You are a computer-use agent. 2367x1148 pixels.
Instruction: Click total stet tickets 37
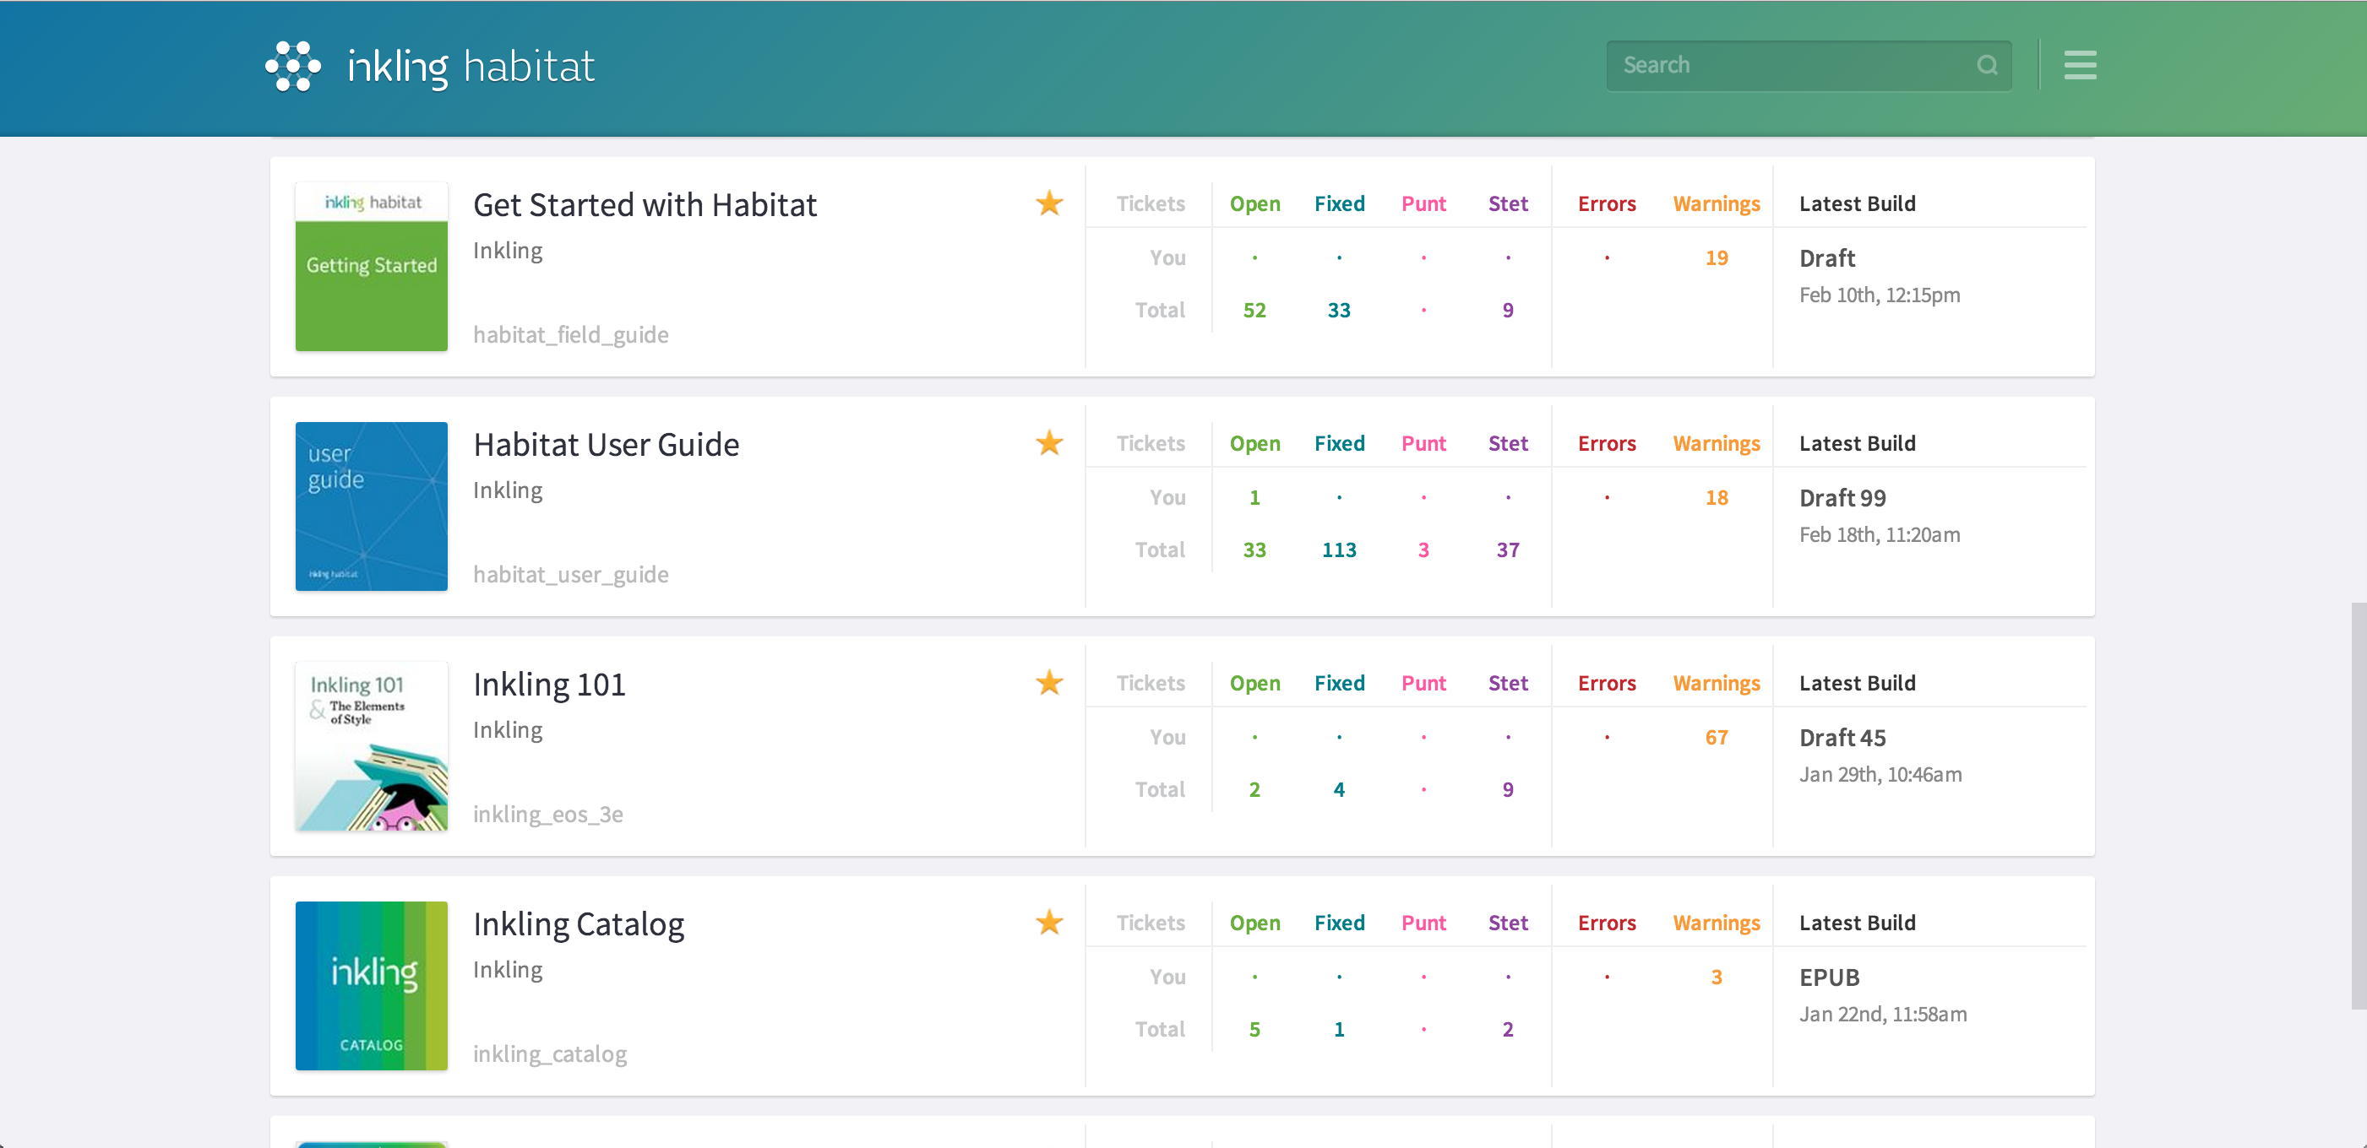point(1508,550)
